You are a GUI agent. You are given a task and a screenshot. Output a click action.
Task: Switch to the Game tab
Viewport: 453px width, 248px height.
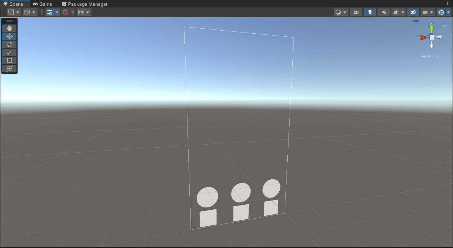click(42, 4)
